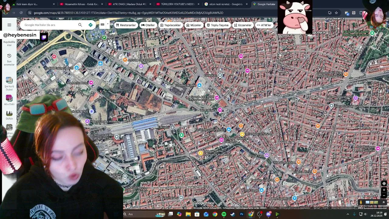Click the Espark Eskişehir shopping pin
This screenshot has height=219, width=389.
pyautogui.click(x=199, y=85)
